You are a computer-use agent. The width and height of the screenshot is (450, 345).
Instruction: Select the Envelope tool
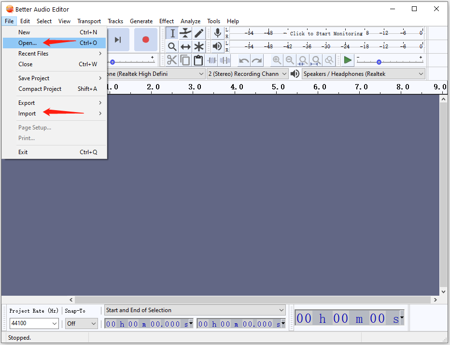185,33
